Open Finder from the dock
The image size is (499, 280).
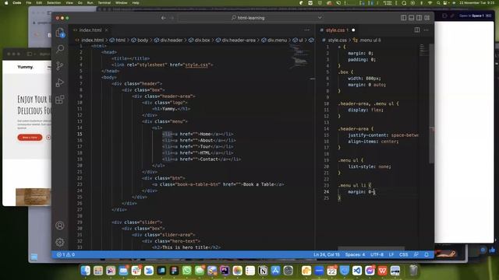(85, 271)
